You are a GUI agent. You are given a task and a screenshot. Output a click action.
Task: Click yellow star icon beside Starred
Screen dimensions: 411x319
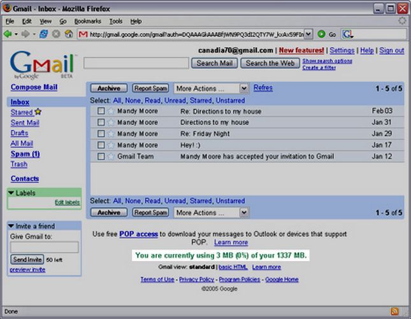[x=38, y=112]
